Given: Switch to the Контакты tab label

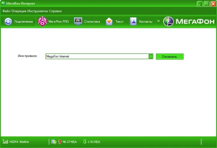Looking at the screenshot, I should 146,22.
